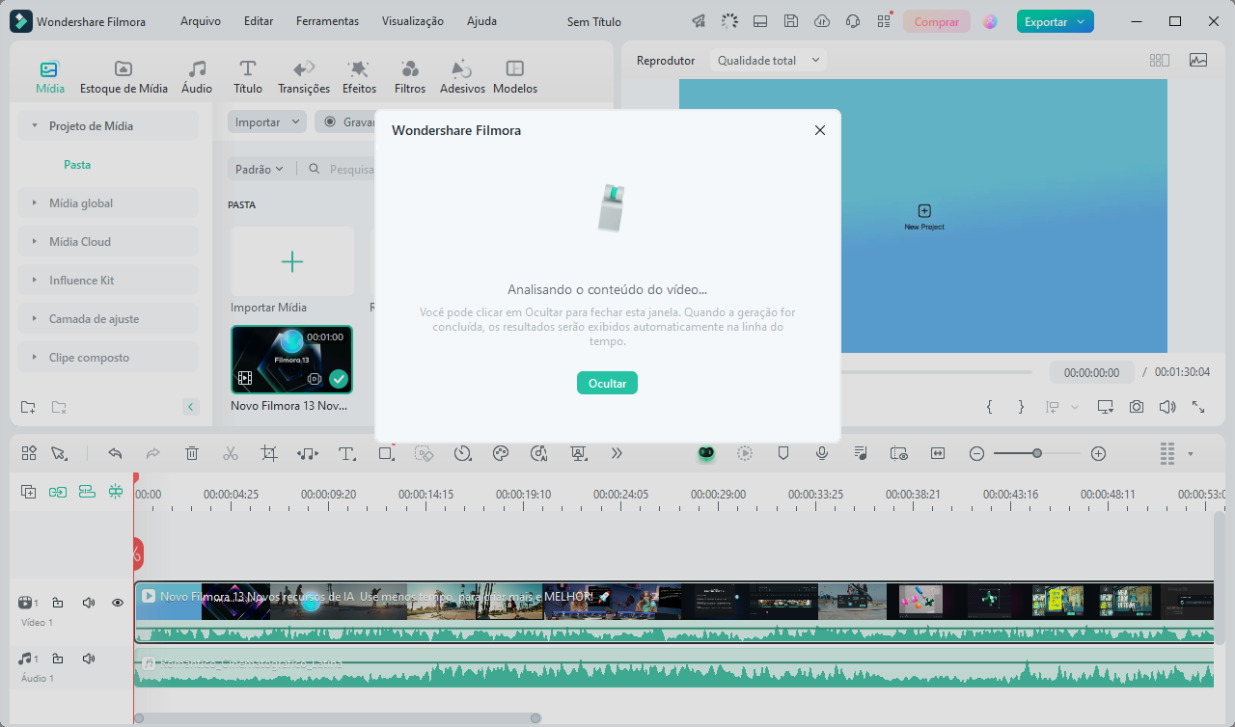The height and width of the screenshot is (727, 1235).
Task: Click the Comprar button
Action: pyautogui.click(x=936, y=21)
